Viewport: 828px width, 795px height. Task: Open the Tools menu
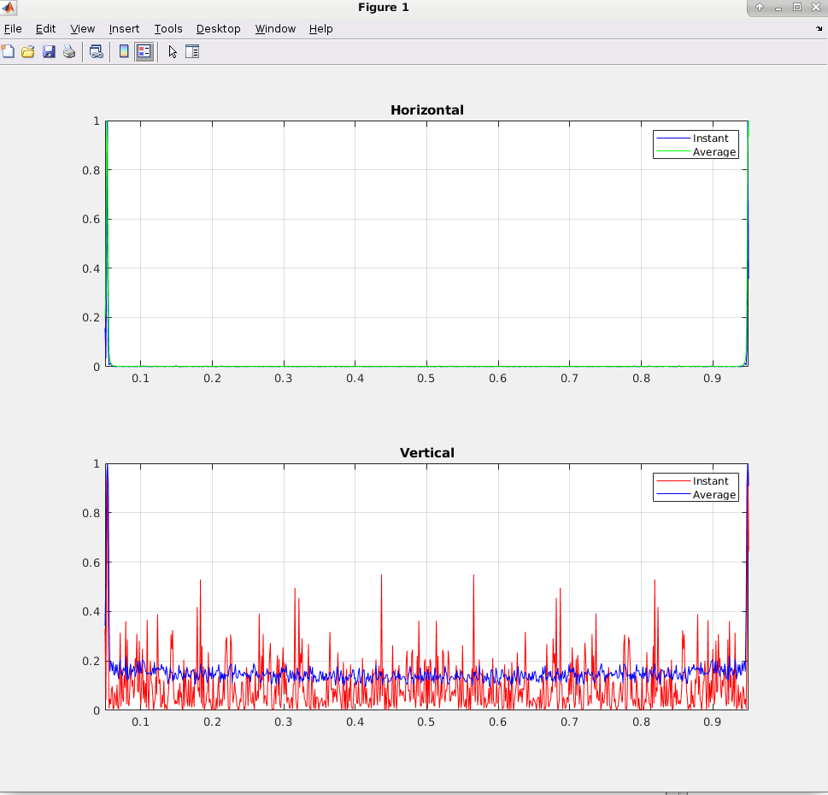point(168,29)
